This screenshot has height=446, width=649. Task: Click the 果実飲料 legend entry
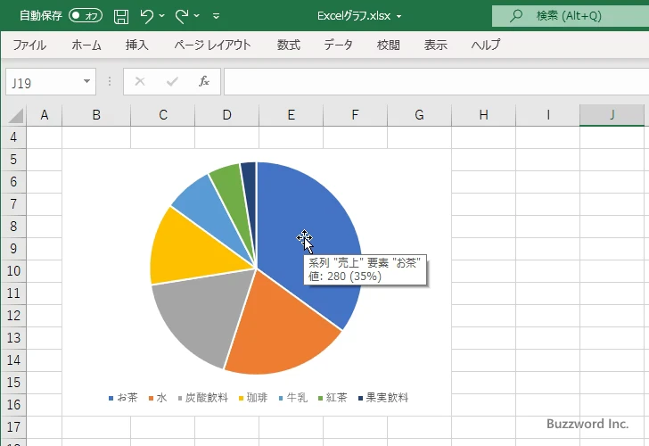(383, 398)
